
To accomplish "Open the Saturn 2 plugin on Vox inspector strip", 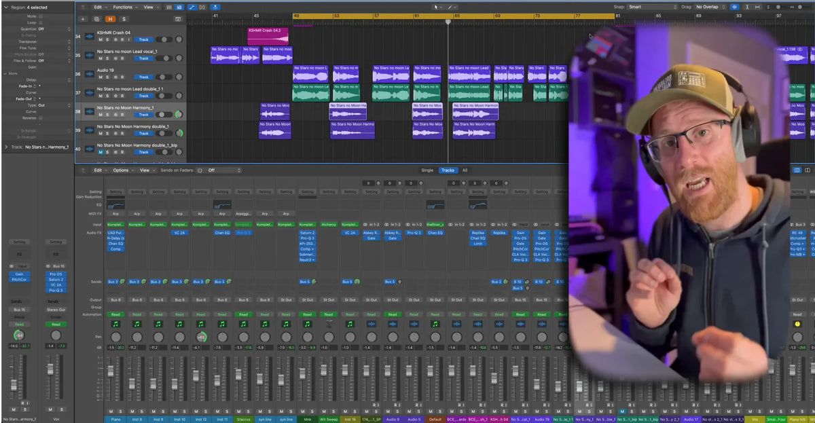I will (56, 279).
